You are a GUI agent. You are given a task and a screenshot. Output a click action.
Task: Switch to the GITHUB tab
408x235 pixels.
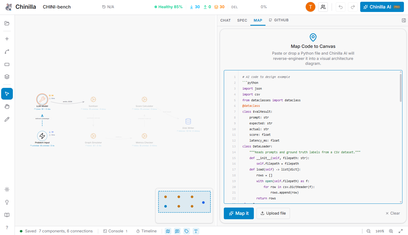tap(279, 20)
